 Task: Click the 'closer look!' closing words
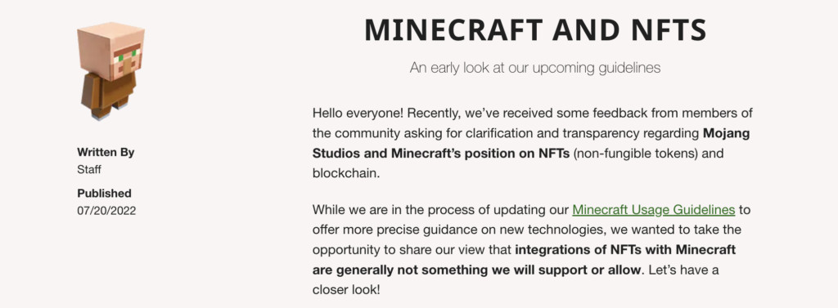tap(346, 290)
